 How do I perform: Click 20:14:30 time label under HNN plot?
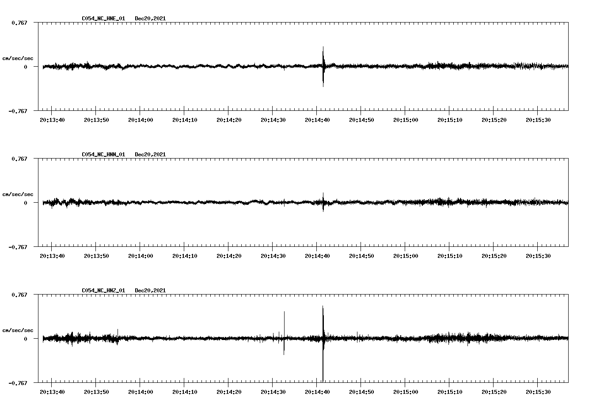tap(273, 256)
